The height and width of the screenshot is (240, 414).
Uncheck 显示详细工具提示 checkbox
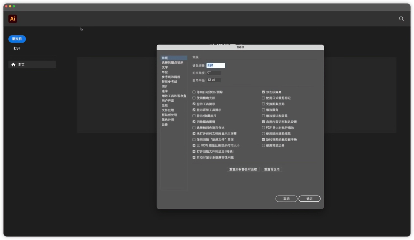coord(194,110)
